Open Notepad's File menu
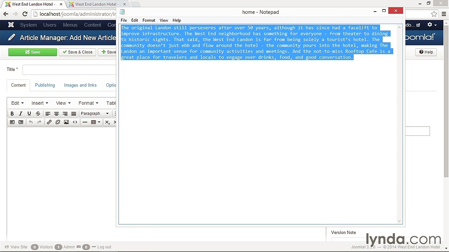This screenshot has width=449, height=252. click(x=124, y=20)
